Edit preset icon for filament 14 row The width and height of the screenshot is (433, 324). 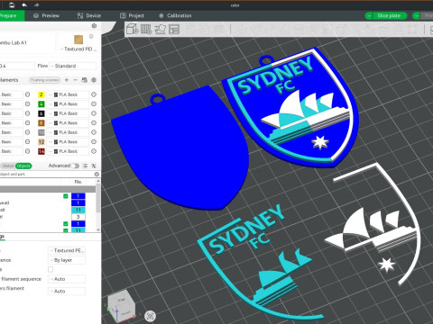pyautogui.click(x=94, y=151)
